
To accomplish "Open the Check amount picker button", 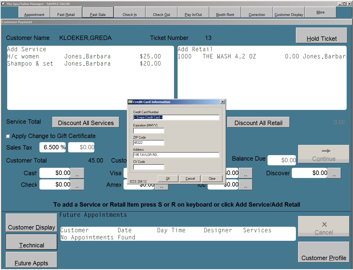I will (77, 185).
